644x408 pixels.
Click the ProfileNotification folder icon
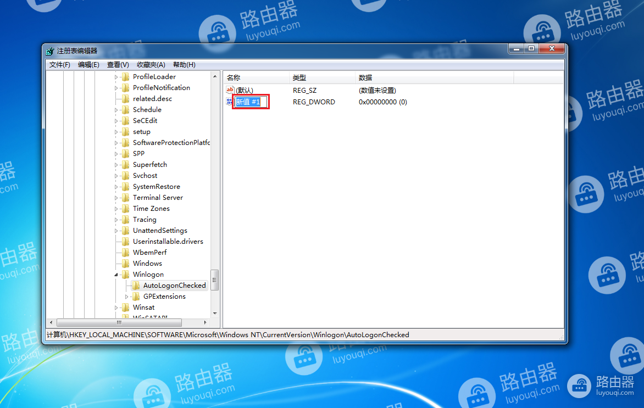click(x=126, y=88)
